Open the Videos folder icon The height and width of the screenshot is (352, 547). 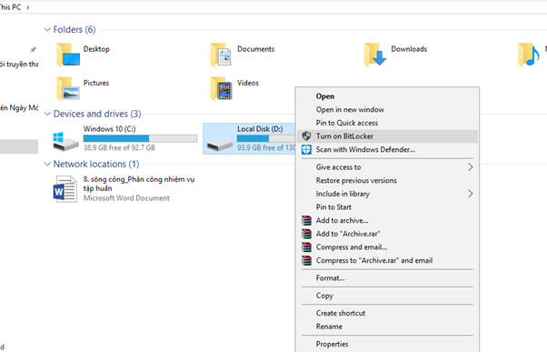(x=222, y=89)
